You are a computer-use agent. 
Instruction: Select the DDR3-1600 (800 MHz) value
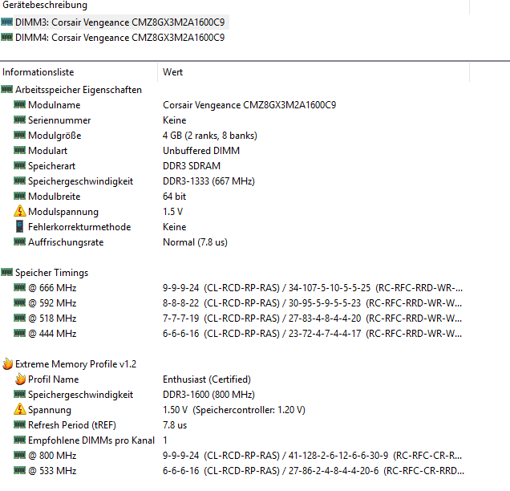coord(208,395)
